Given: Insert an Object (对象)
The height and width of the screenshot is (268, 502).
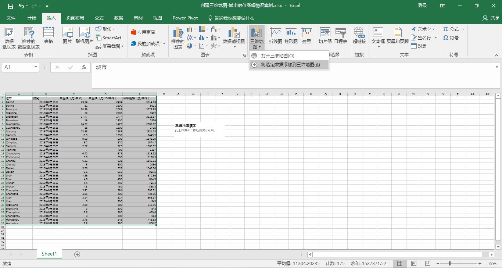Looking at the screenshot, I should (x=419, y=46).
